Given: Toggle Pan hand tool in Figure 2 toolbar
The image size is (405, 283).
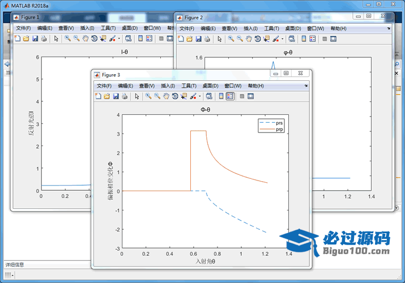Looking at the screenshot, I should point(249,39).
